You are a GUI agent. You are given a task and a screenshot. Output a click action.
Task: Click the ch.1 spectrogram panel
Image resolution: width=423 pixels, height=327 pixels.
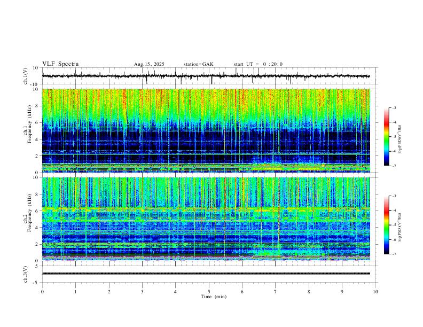(x=206, y=130)
